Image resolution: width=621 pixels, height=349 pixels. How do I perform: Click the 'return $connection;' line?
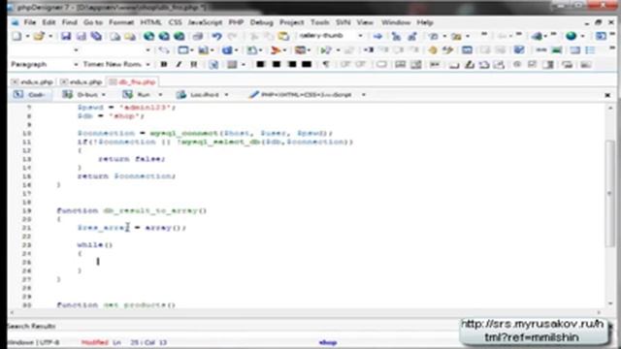126,176
